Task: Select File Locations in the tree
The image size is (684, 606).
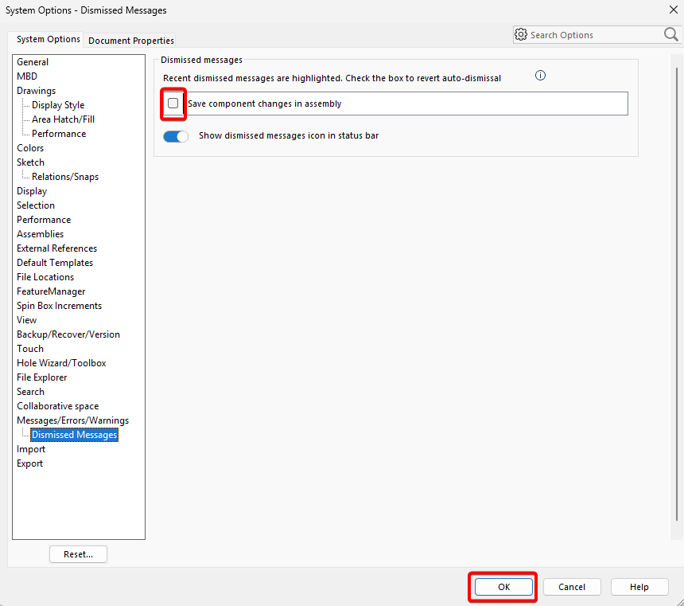Action: point(45,277)
